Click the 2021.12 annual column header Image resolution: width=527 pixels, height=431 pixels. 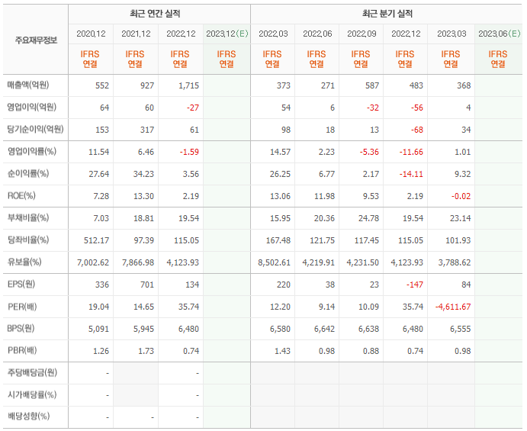136,34
